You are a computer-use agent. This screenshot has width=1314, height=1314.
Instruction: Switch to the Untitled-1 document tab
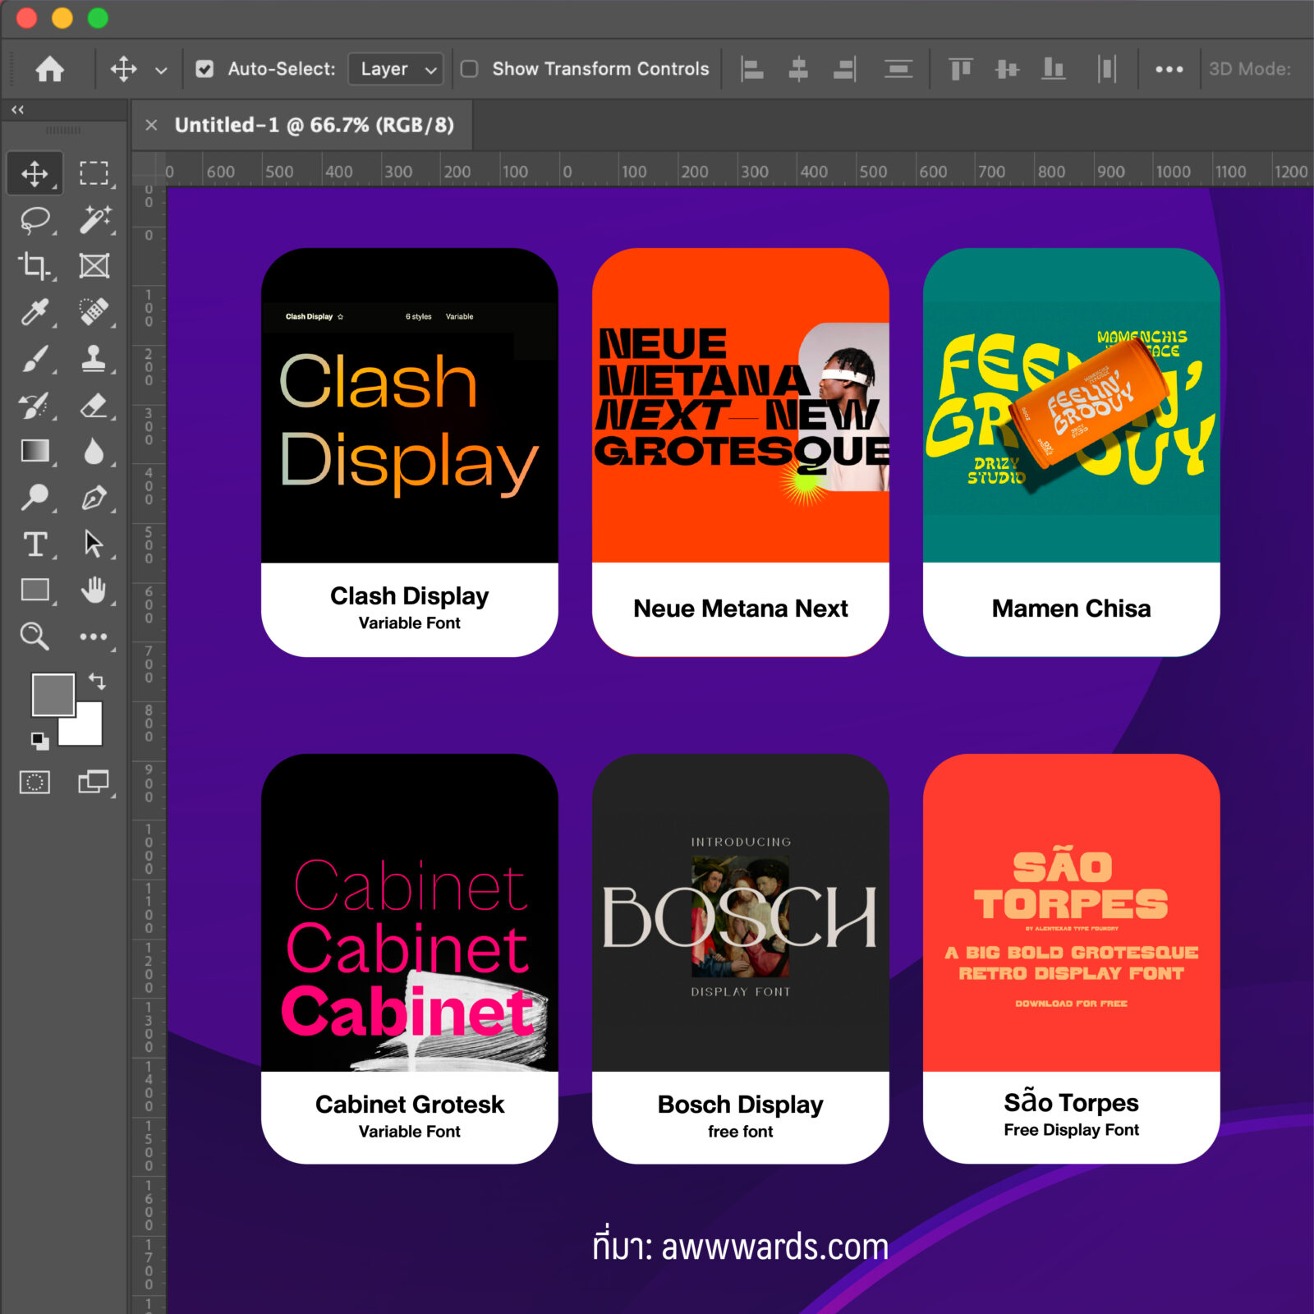click(314, 125)
